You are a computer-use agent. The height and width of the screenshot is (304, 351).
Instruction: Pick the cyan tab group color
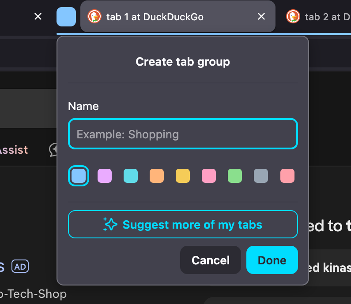[x=131, y=176]
